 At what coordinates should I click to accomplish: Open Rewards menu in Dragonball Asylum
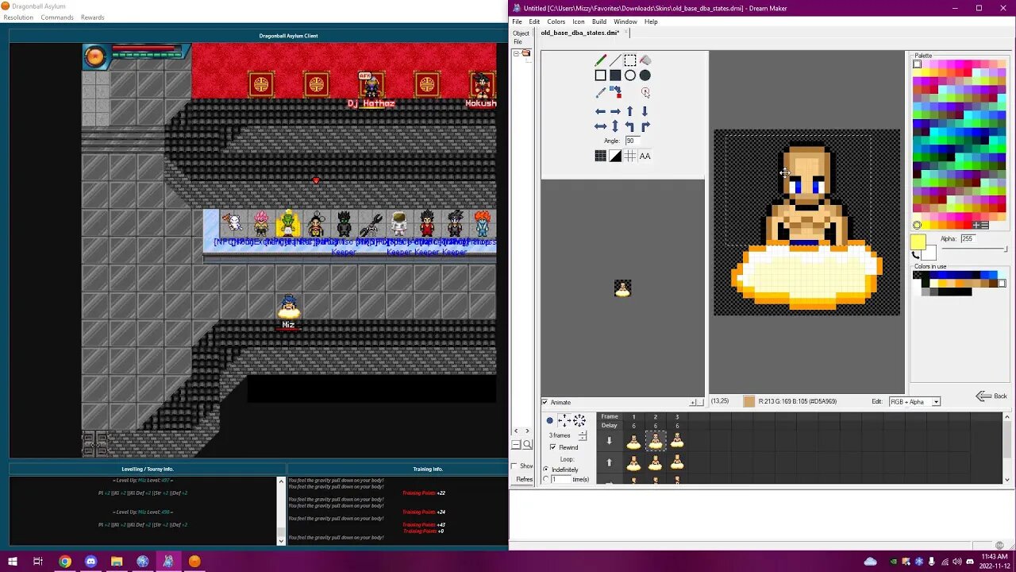tap(92, 17)
